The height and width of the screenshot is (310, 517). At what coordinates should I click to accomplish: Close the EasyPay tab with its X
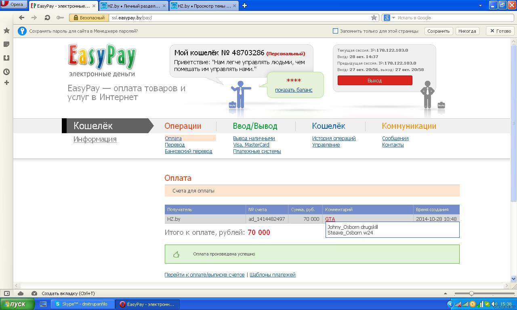click(94, 6)
